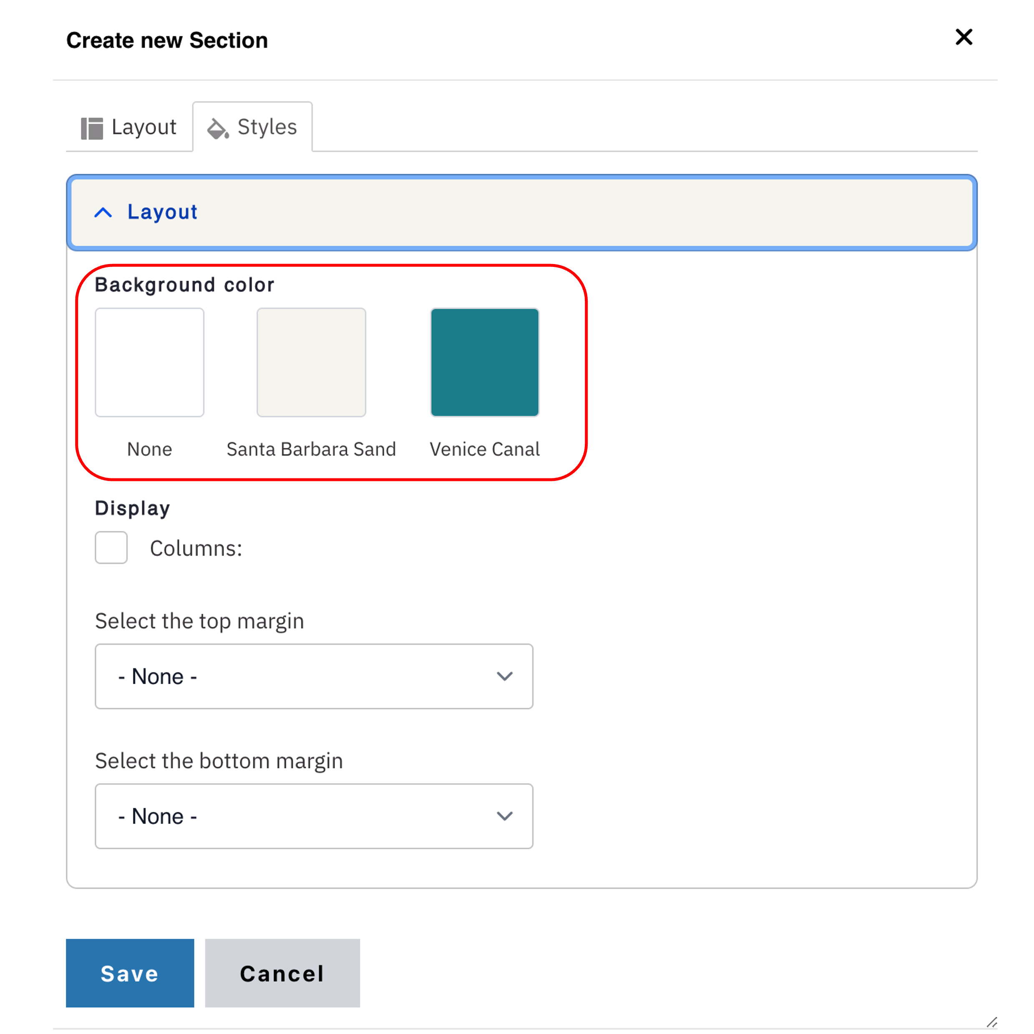
Task: Click the Layout tab grid icon
Action: (91, 128)
